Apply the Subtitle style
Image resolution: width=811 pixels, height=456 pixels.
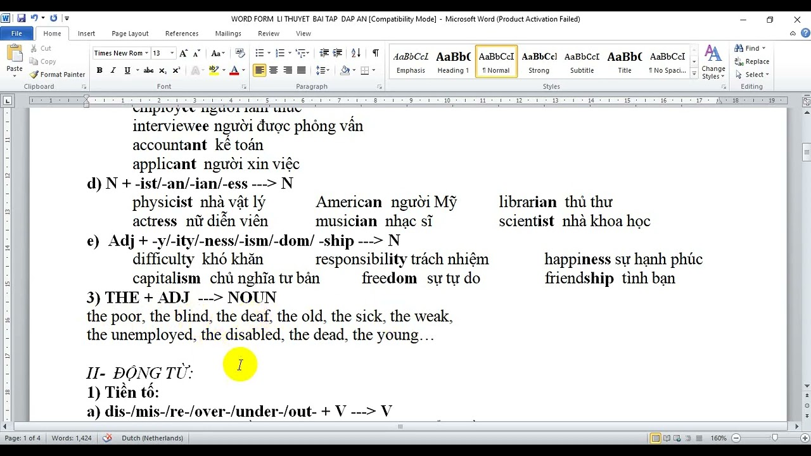(582, 61)
